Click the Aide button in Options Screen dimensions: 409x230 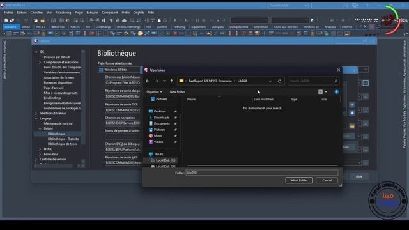(x=359, y=176)
